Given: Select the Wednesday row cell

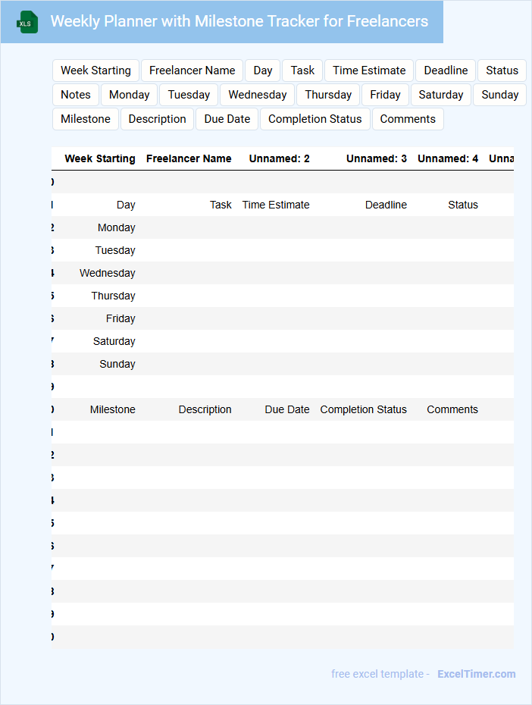Looking at the screenshot, I should (x=108, y=273).
